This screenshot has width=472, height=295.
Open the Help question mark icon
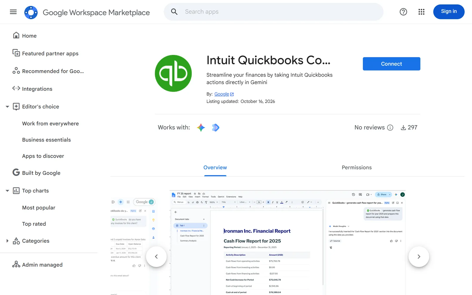(x=403, y=12)
